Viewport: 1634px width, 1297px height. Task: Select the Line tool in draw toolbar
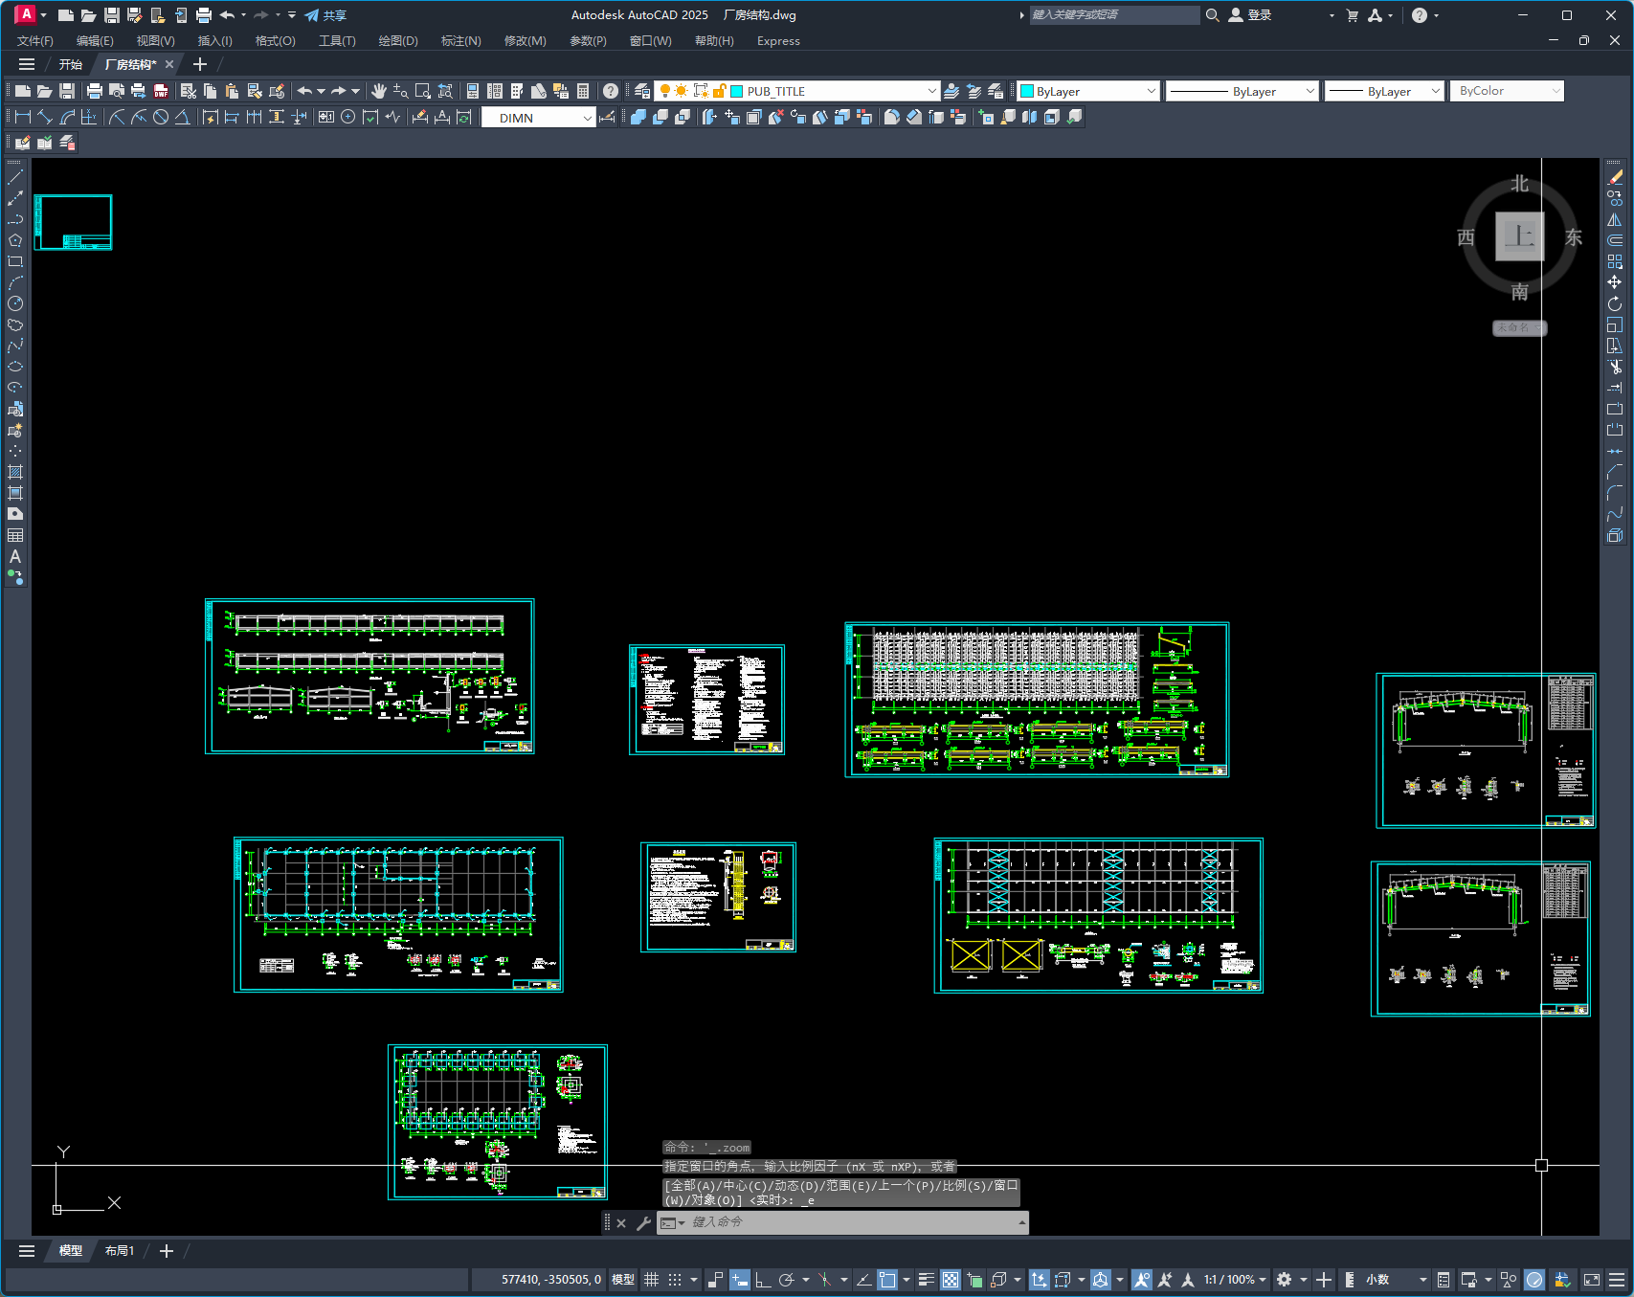[15, 177]
